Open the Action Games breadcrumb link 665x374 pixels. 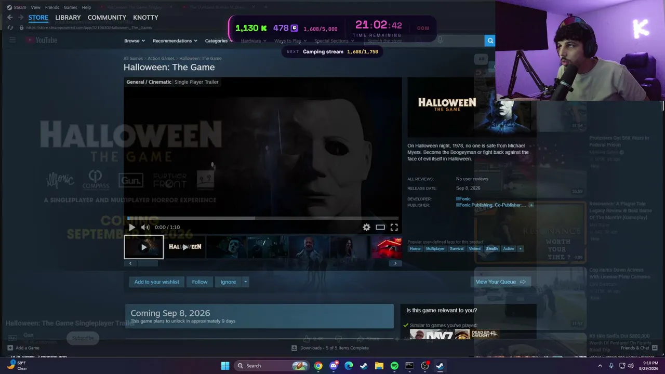[161, 59]
